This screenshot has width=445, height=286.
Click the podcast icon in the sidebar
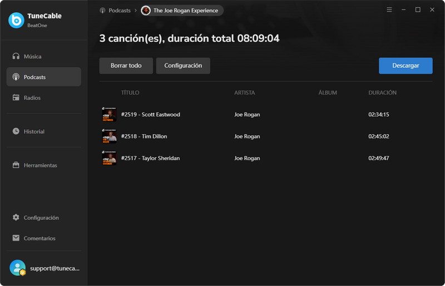(x=16, y=77)
